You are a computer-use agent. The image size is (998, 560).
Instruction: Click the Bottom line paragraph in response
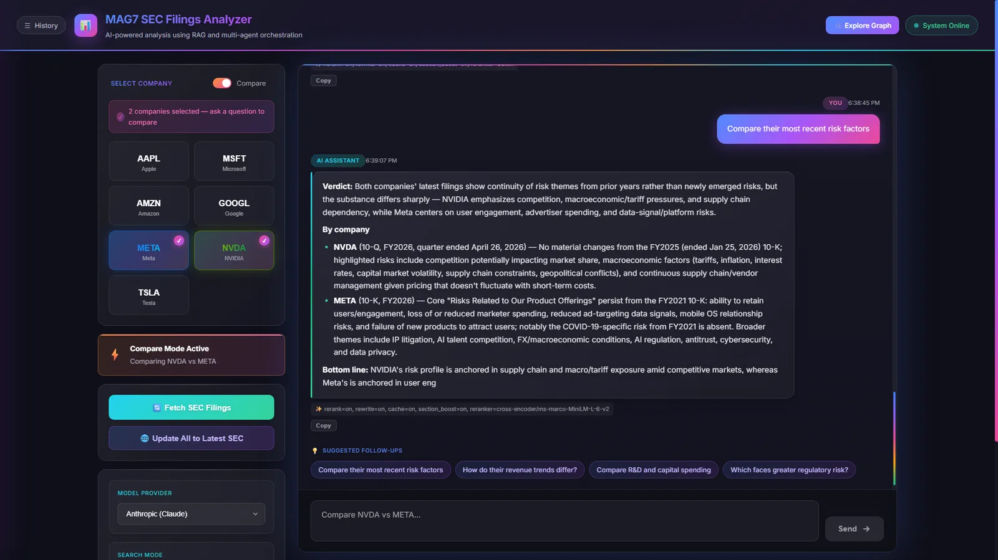(x=550, y=376)
